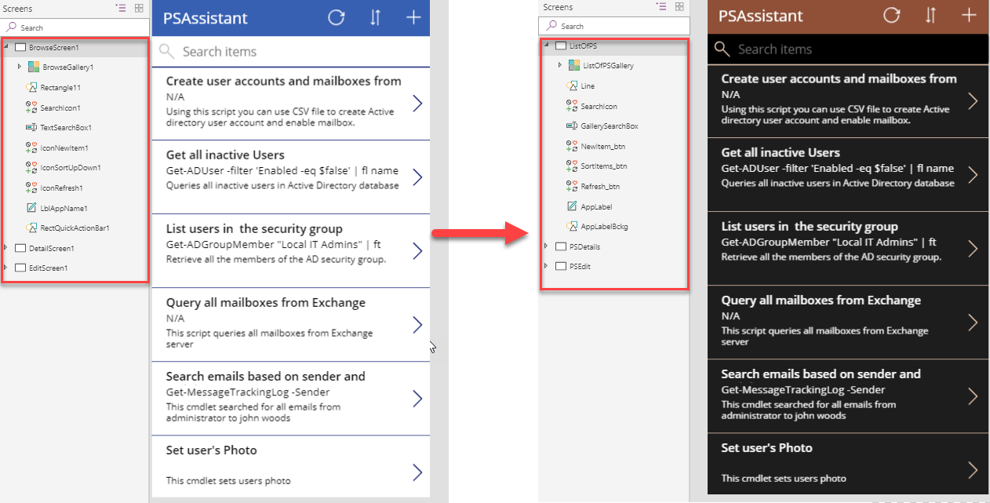
Task: Open arrow for 'Create user accounts' in light list
Action: point(417,104)
